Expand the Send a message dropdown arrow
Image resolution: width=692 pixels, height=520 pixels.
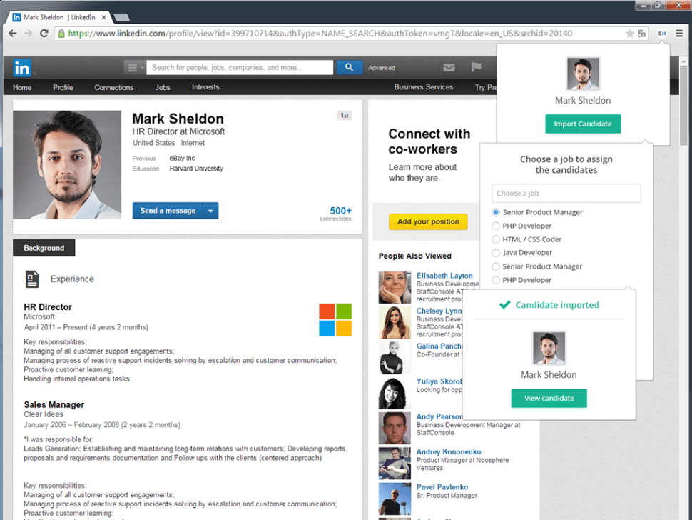coord(210,211)
